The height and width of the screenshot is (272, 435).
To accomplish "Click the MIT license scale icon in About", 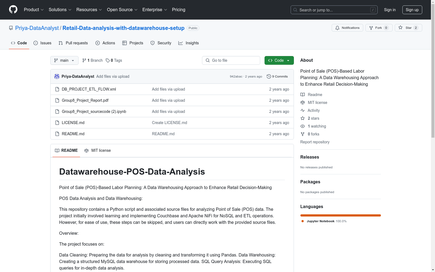I will click(303, 103).
